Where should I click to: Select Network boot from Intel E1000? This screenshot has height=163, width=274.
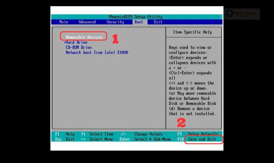[x=97, y=52]
